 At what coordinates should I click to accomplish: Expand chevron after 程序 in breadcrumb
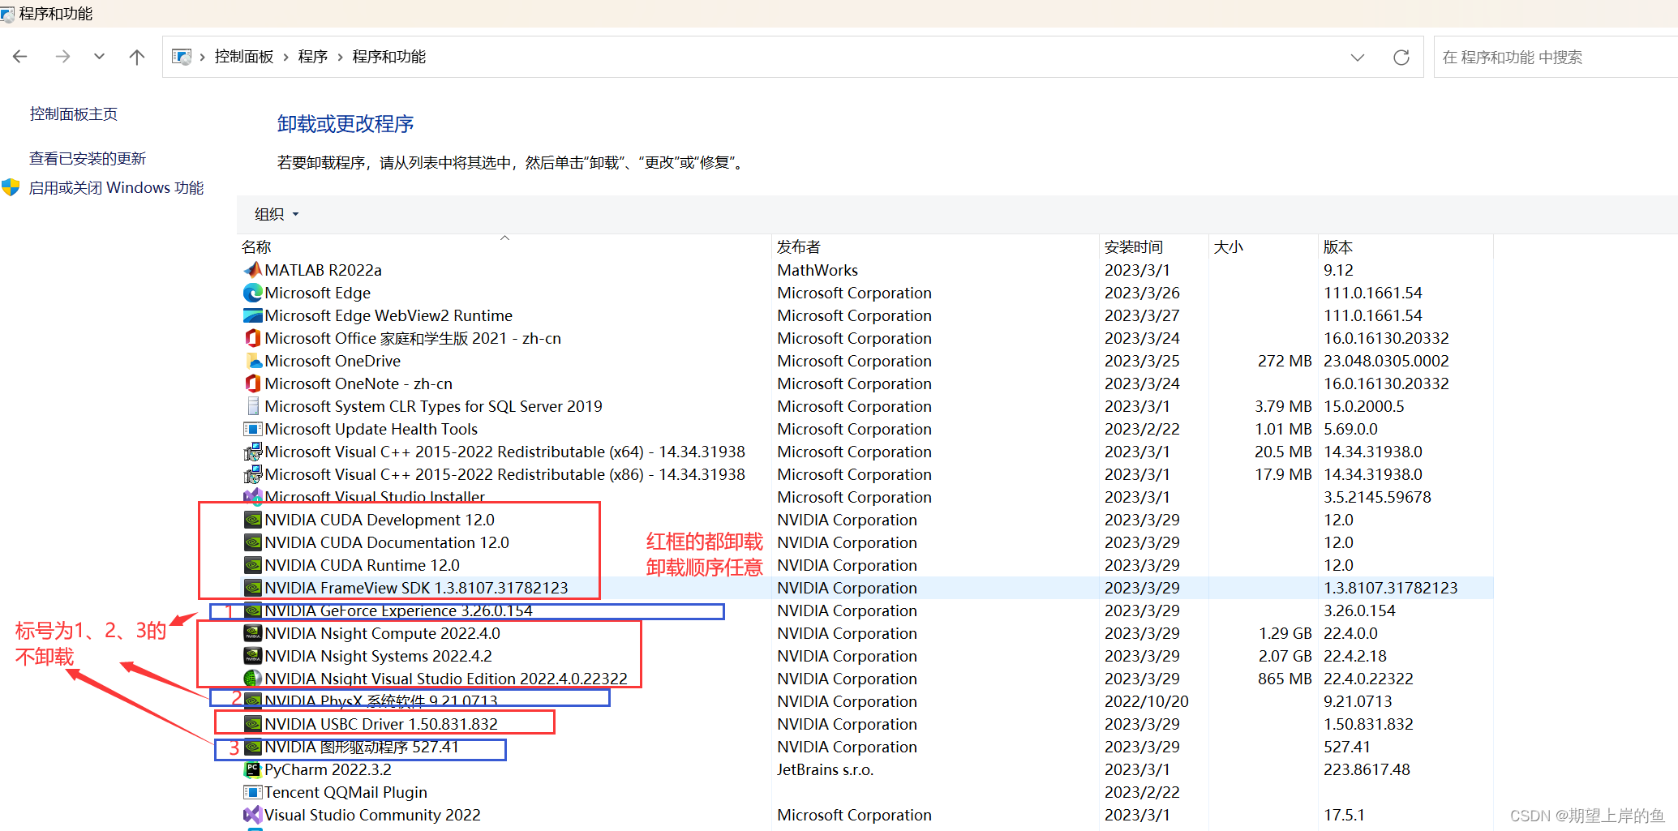click(340, 57)
